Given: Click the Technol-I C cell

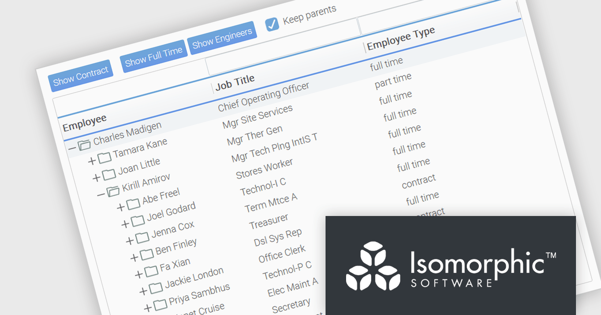Looking at the screenshot, I should click(x=263, y=187).
